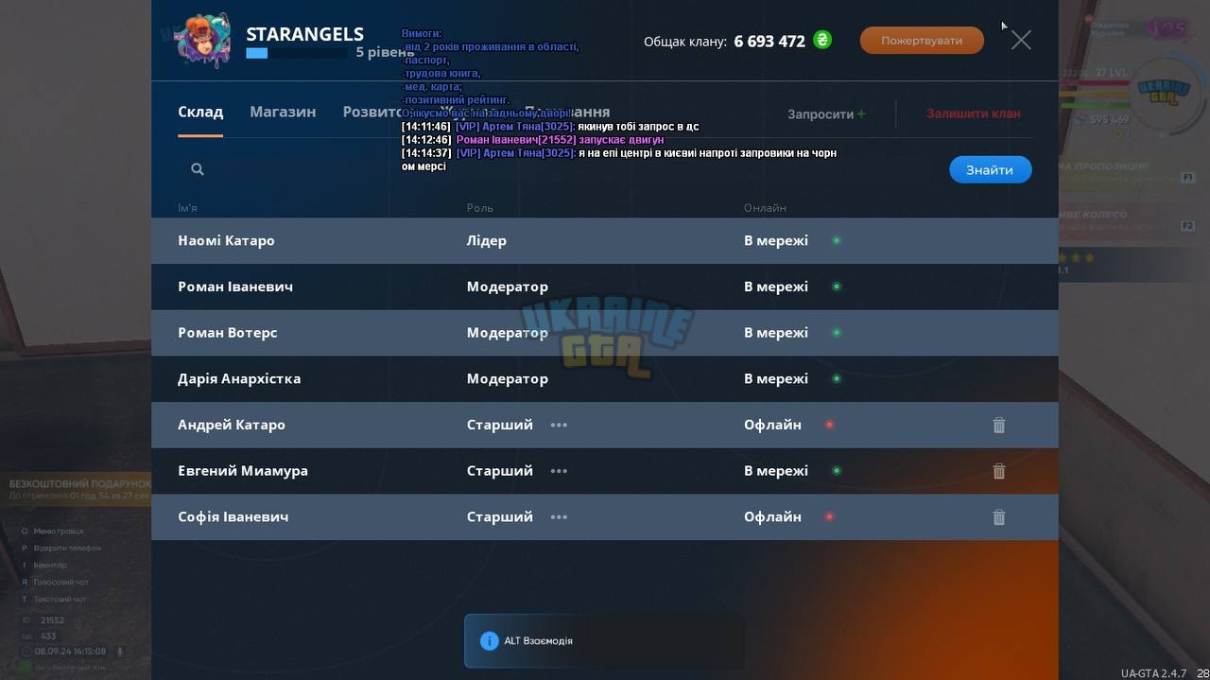The width and height of the screenshot is (1210, 680).
Task: Click Офлайн status of Андрей Катаро
Action: click(772, 425)
